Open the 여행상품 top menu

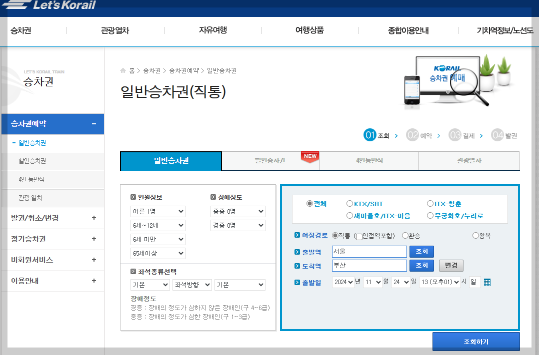[309, 30]
